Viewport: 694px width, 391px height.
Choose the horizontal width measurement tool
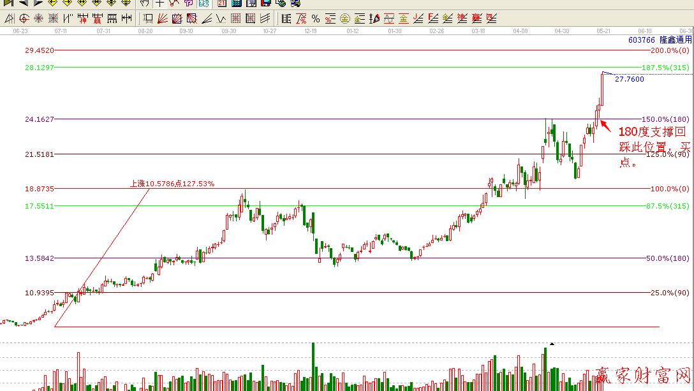127,18
